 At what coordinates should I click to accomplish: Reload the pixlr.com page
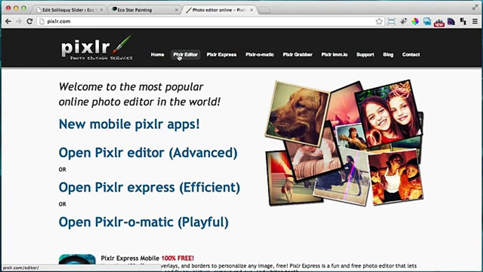tap(30, 22)
